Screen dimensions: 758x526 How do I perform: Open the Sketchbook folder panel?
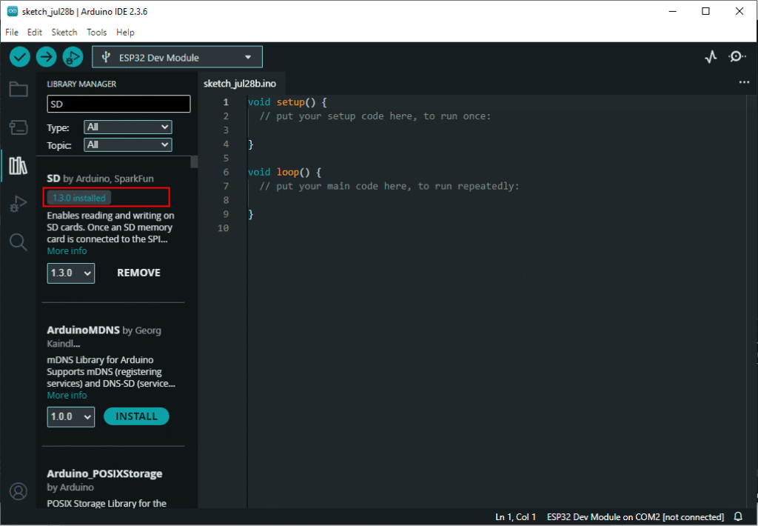click(19, 89)
